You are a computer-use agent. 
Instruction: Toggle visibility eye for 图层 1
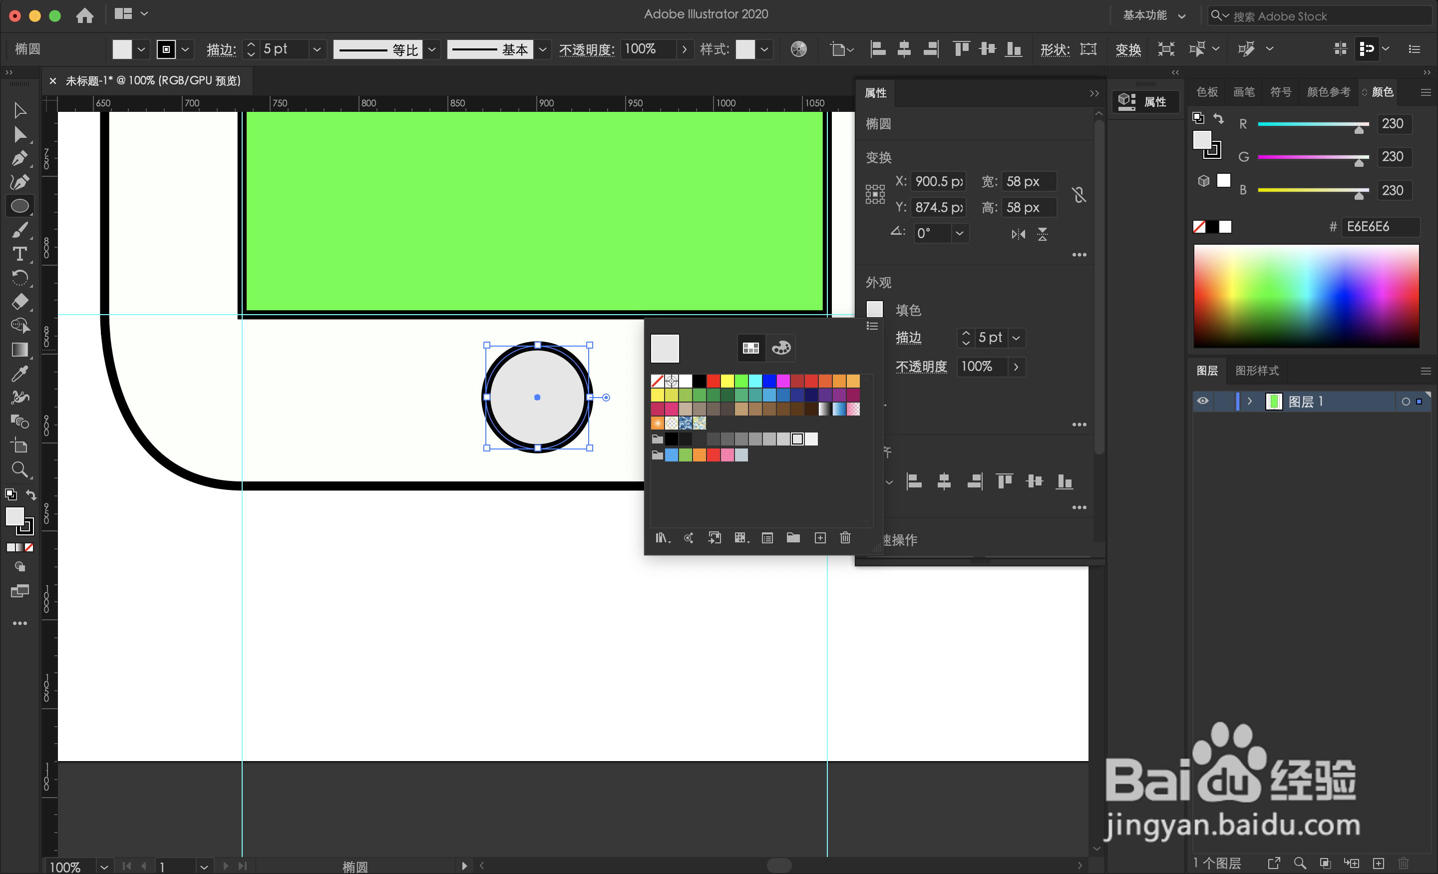pos(1203,401)
